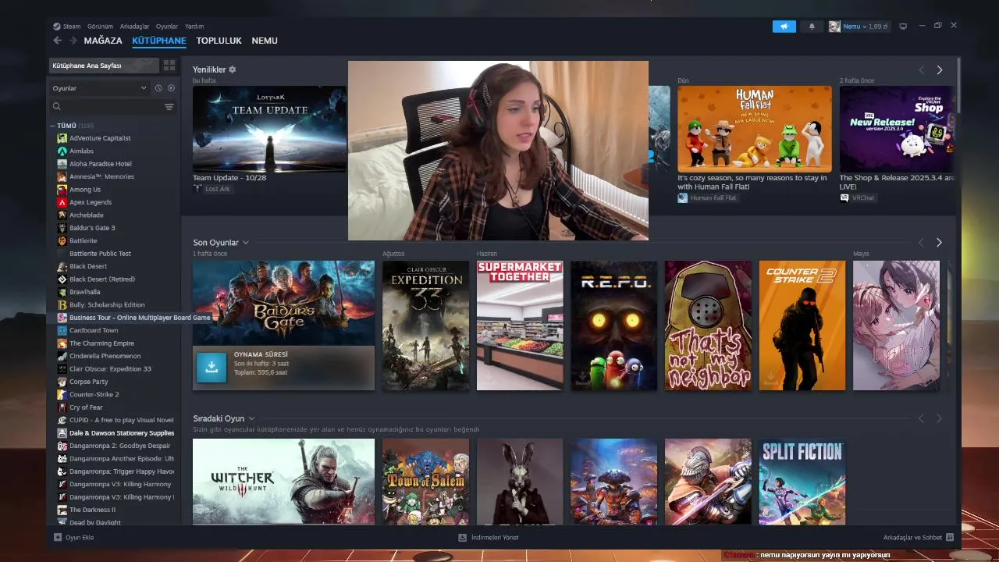Click the Steam logo icon

coord(57,26)
